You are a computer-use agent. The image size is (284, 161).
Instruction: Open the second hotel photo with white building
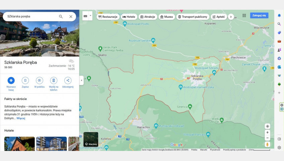coord(52,144)
